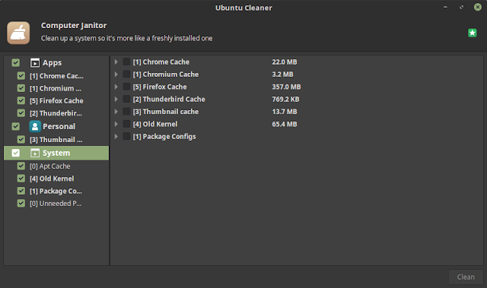Click the Clean button
Viewport: 487px width, 288px height.
(x=466, y=277)
